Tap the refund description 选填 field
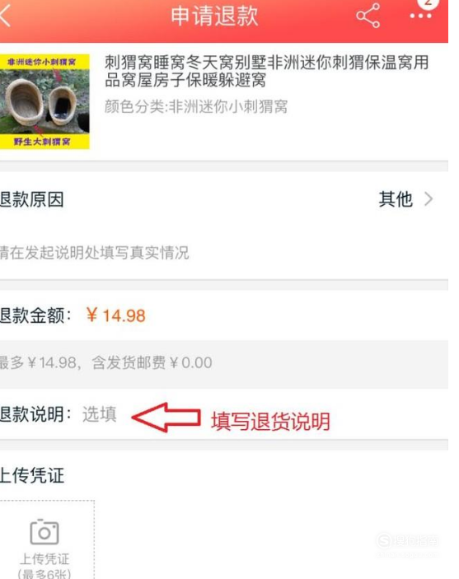 pos(100,414)
